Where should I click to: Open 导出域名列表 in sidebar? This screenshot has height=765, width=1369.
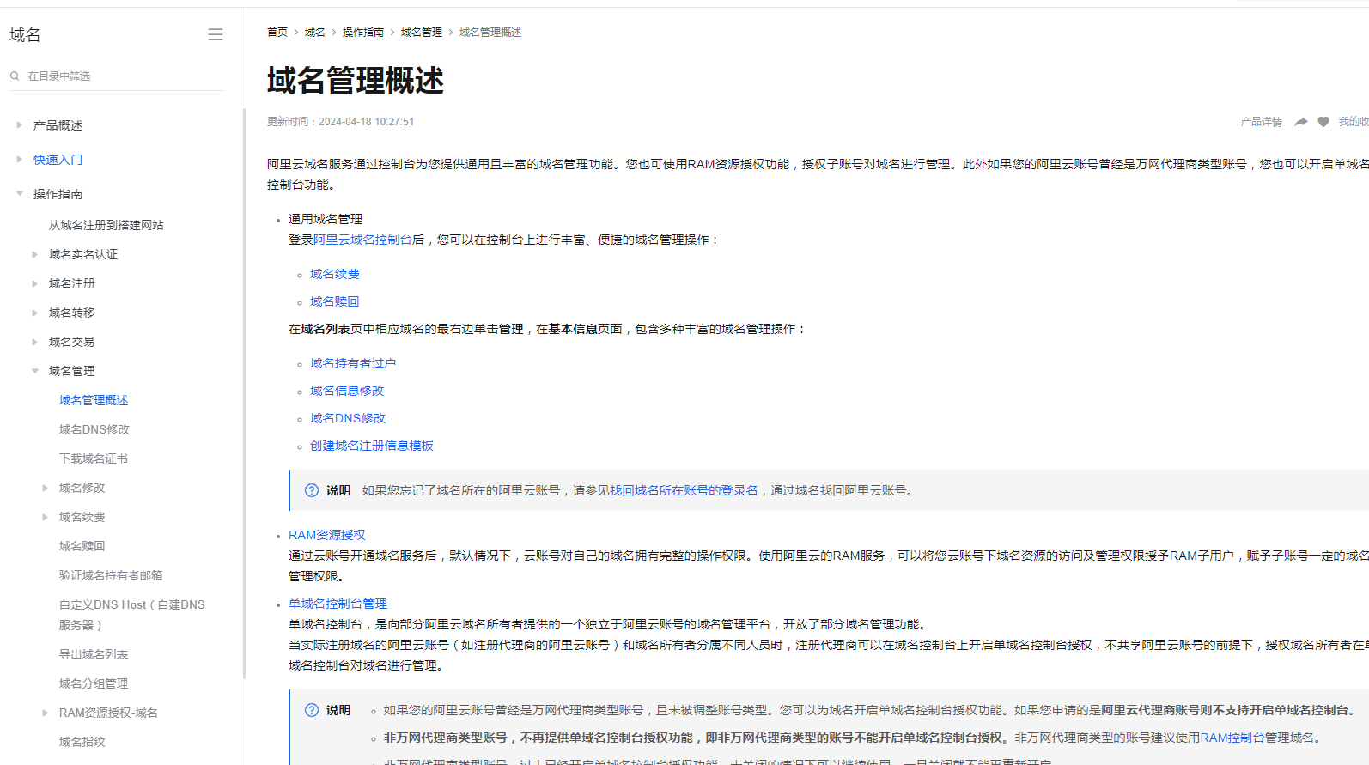[94, 654]
